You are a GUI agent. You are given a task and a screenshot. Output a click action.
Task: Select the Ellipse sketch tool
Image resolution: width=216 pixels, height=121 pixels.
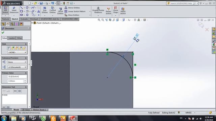click(x=33, y=11)
